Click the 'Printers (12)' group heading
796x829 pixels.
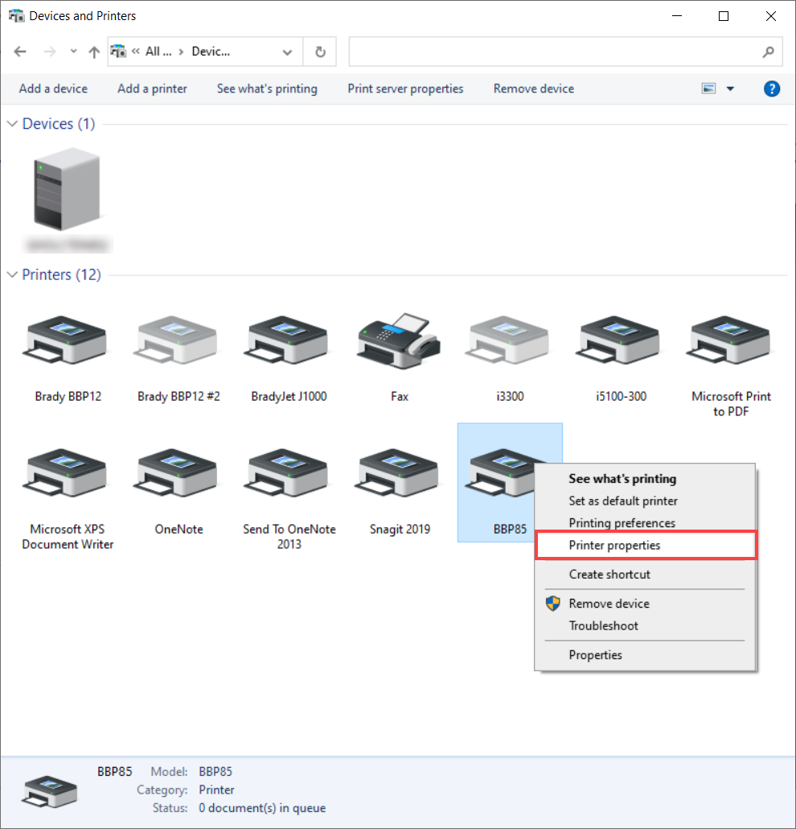[61, 275]
